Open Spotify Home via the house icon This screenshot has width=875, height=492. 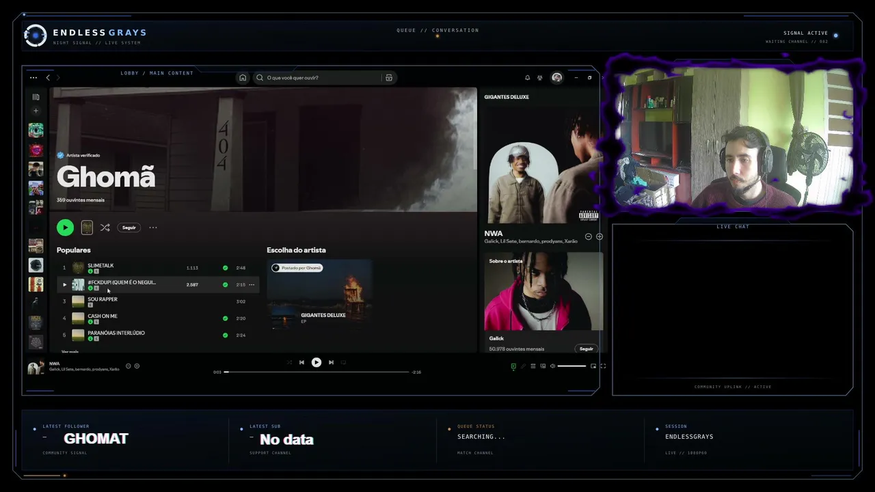pyautogui.click(x=243, y=78)
